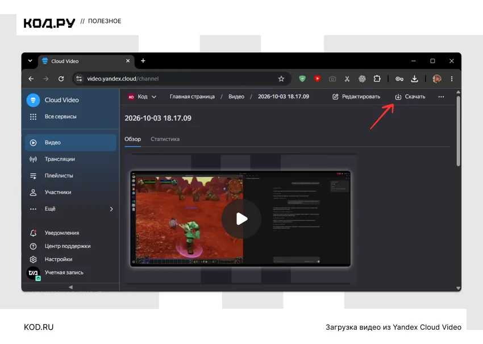483x344 pixels.
Task: Go back with the browser back arrow
Action: click(x=31, y=79)
